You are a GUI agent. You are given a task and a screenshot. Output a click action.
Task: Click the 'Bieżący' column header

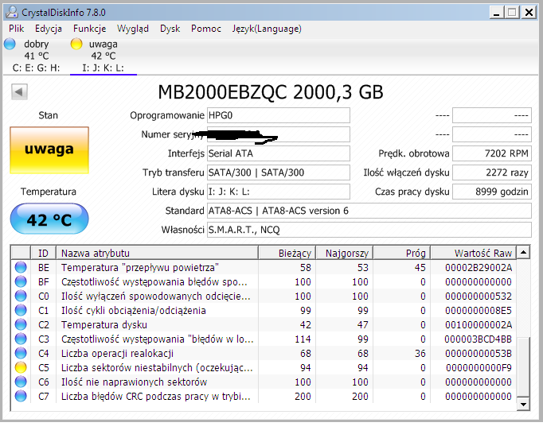pyautogui.click(x=287, y=253)
